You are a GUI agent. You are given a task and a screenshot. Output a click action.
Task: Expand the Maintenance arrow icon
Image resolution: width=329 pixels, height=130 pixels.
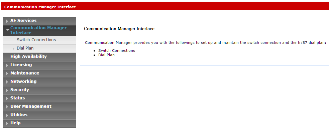point(7,73)
